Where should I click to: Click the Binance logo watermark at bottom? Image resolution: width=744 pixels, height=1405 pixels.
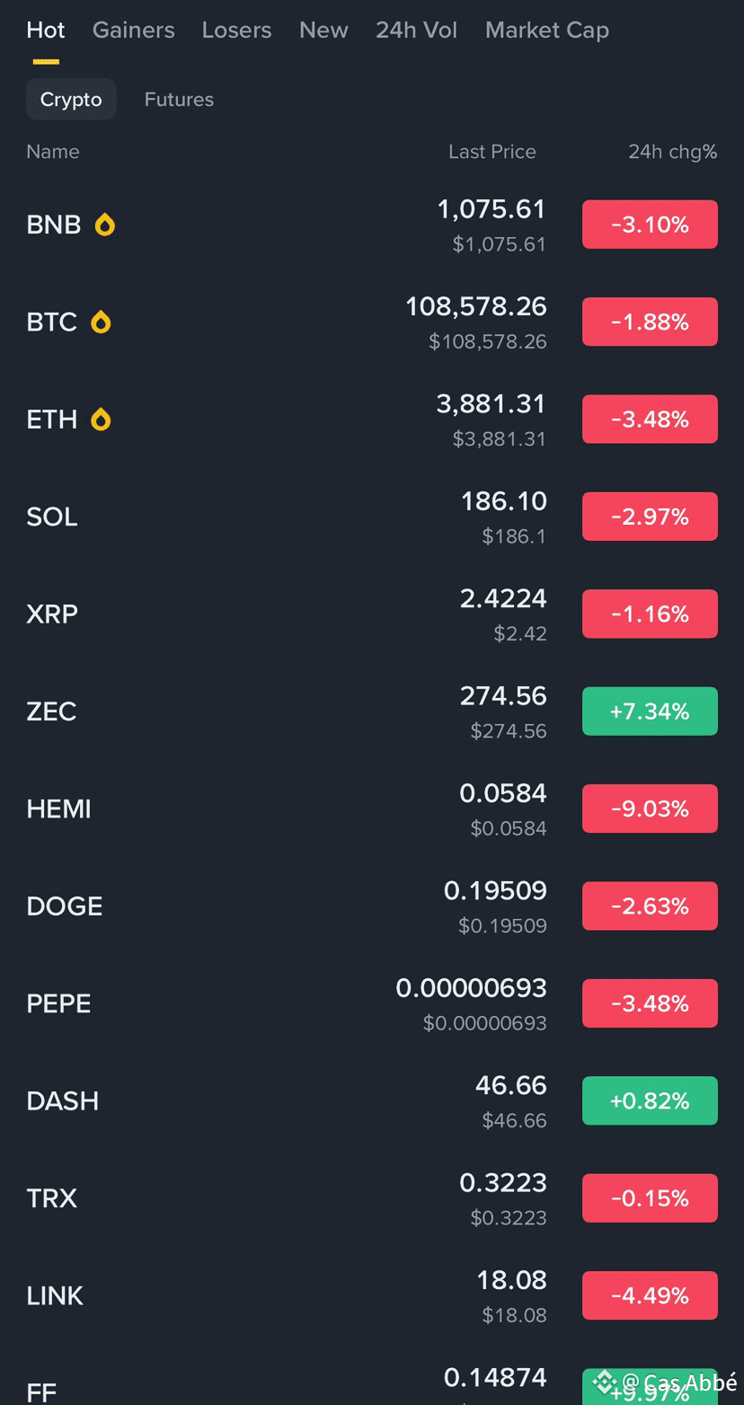pos(605,1381)
